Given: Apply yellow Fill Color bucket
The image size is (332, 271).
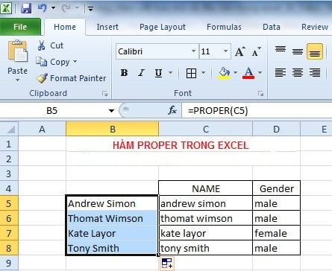Looking at the screenshot, I should (x=224, y=73).
